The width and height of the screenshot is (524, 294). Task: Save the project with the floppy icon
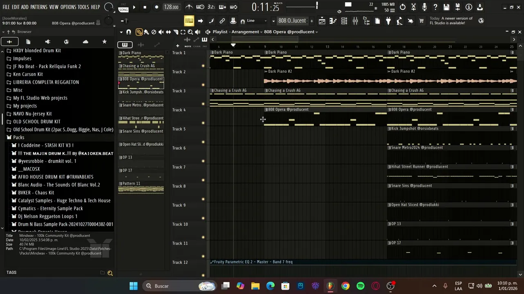tap(447, 7)
